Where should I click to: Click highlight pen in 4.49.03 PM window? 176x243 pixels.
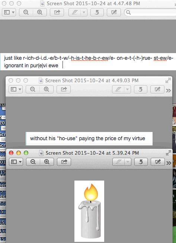click(118, 89)
